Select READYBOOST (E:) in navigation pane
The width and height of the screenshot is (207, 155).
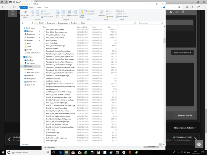click(x=33, y=73)
